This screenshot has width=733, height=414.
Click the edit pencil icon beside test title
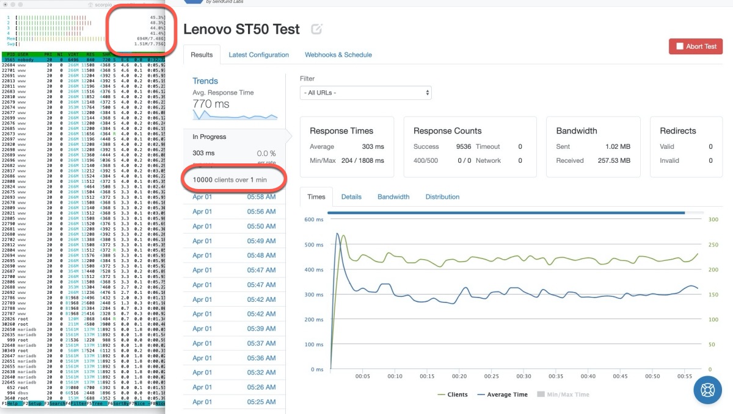tap(316, 29)
